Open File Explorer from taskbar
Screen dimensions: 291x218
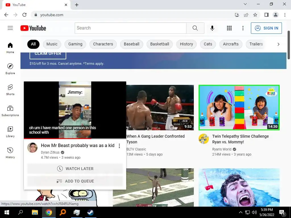pos(35,212)
